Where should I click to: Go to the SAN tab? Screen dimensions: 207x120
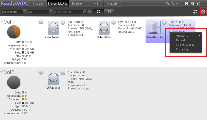[95, 4]
